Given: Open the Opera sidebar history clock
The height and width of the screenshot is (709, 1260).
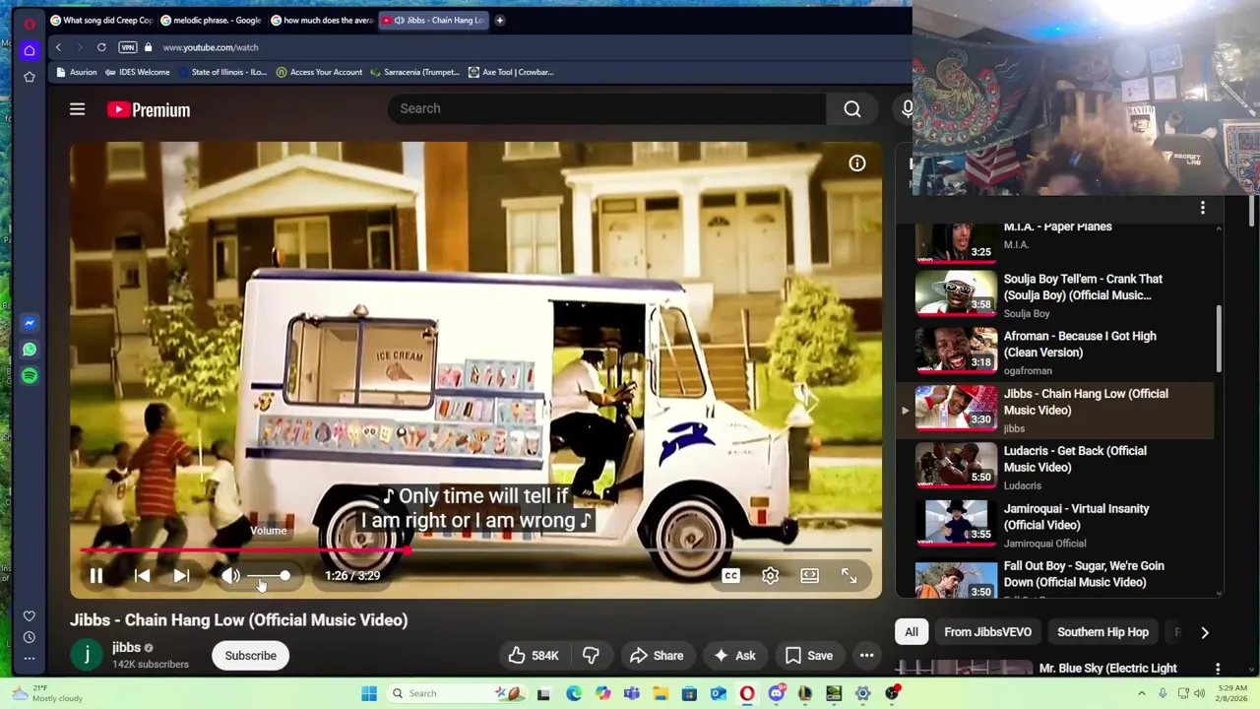Looking at the screenshot, I should tap(30, 637).
